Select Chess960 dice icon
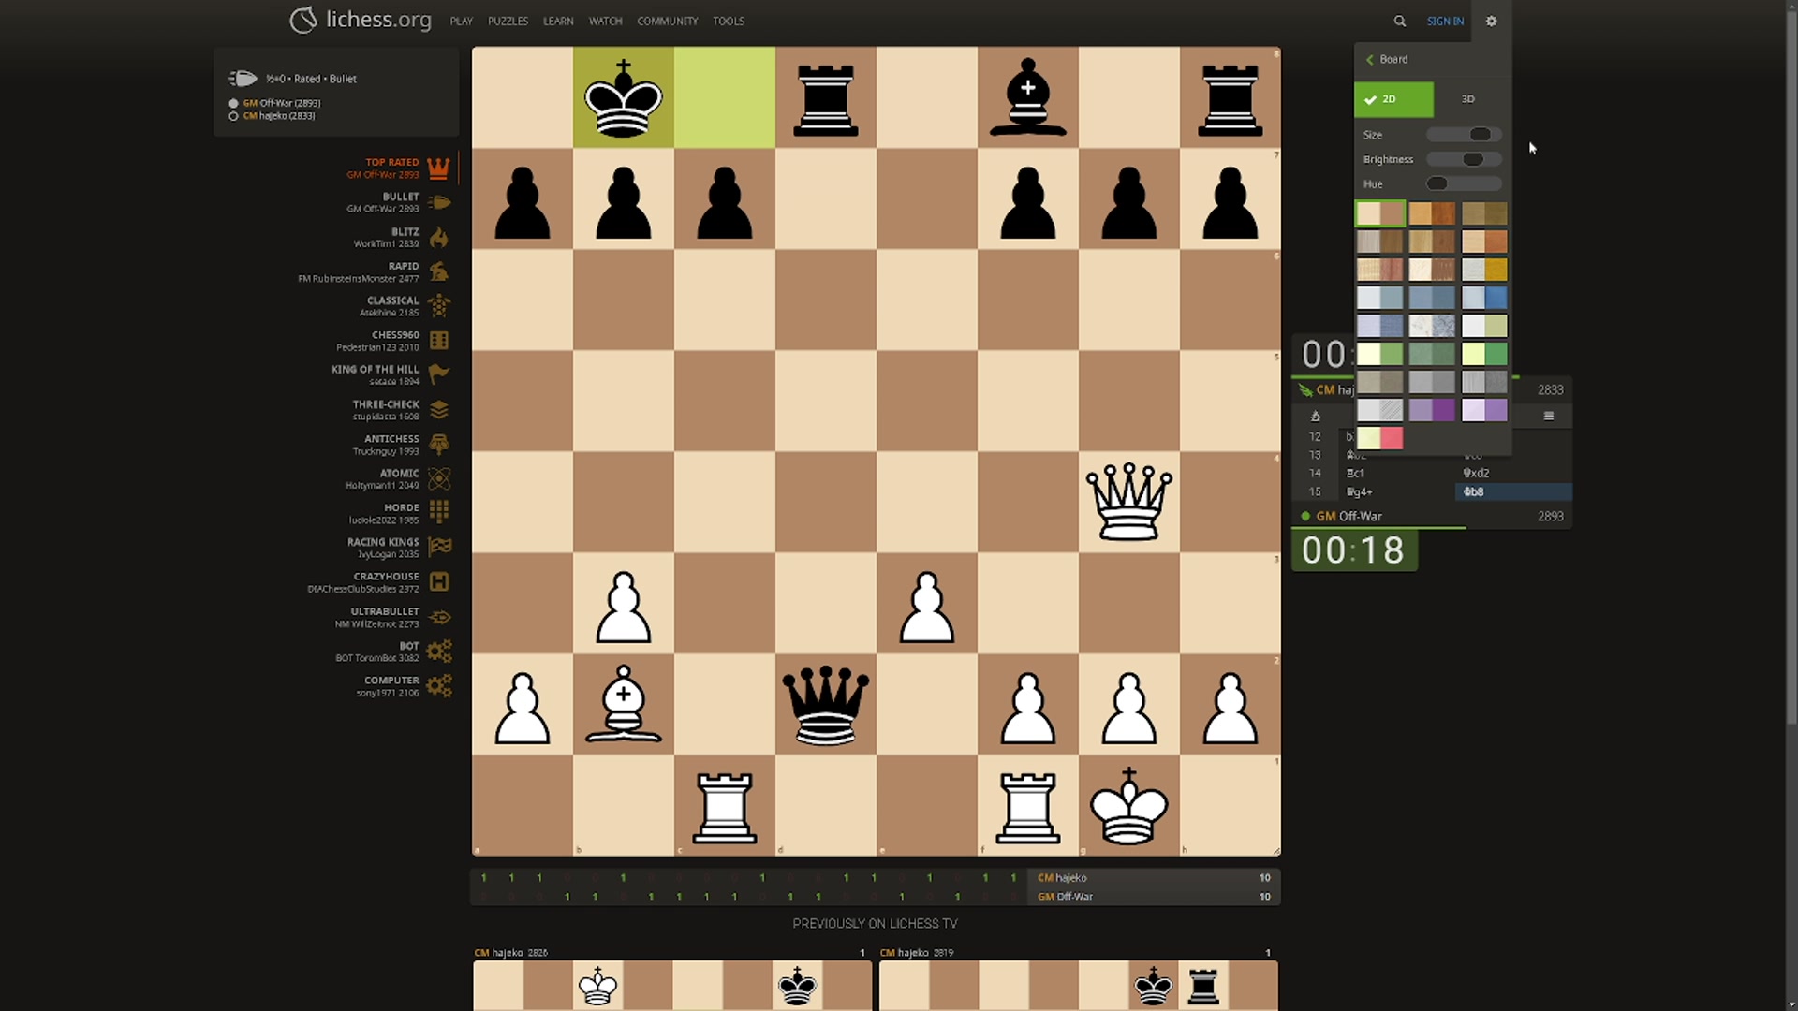This screenshot has height=1011, width=1798. (438, 341)
